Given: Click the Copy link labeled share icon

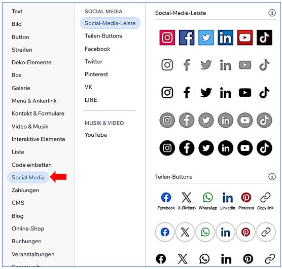Looking at the screenshot, I should tap(265, 201).
